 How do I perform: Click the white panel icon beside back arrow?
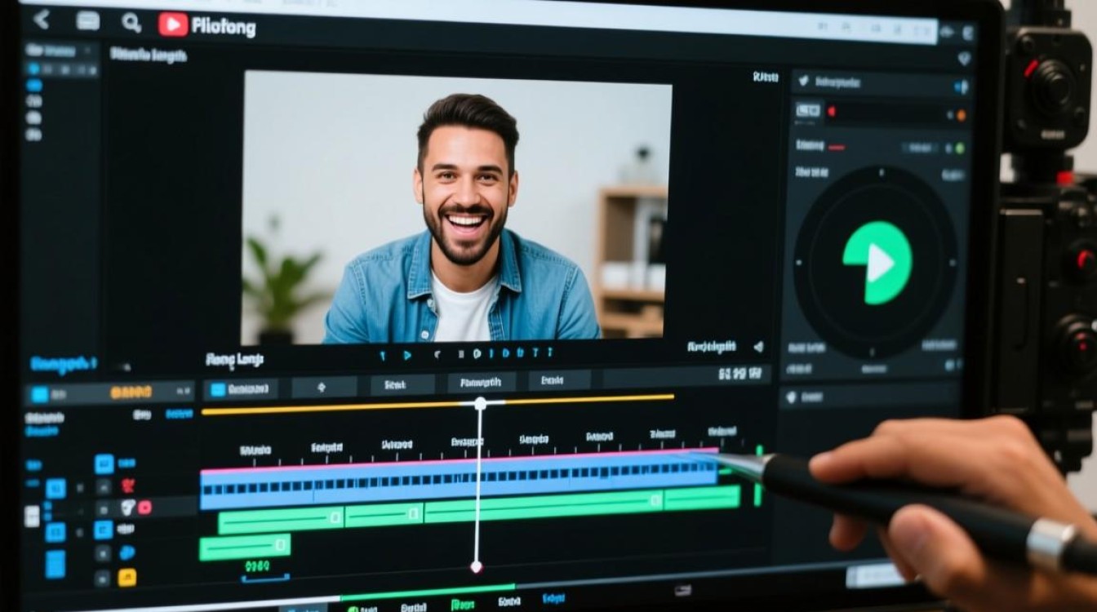(x=87, y=21)
